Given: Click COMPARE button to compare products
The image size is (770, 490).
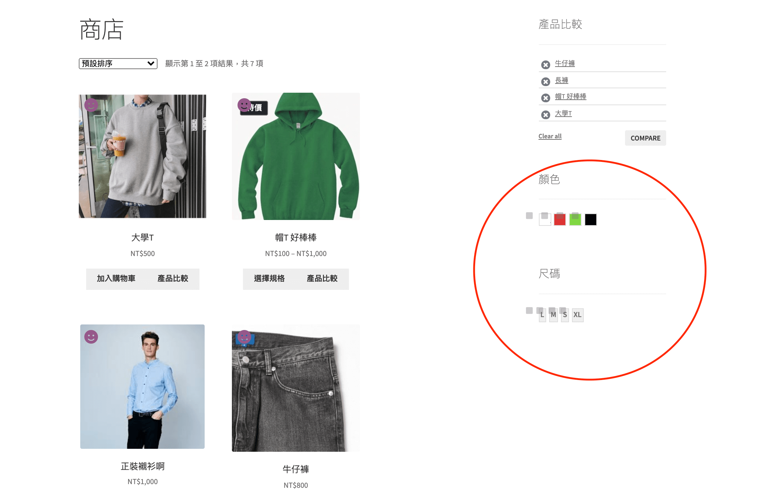Looking at the screenshot, I should pos(645,137).
